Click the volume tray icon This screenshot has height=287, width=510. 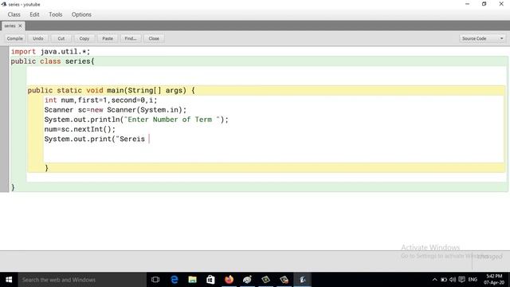point(453,280)
